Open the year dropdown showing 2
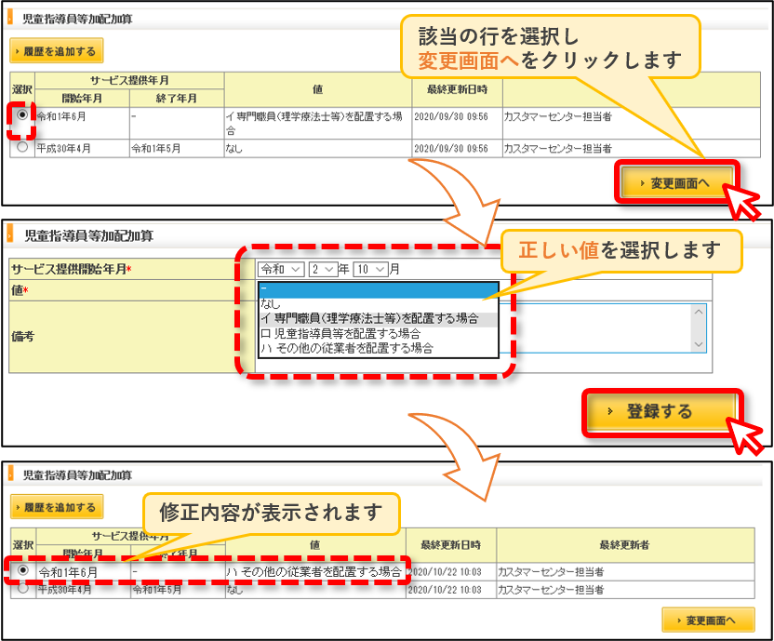This screenshot has width=774, height=641. click(324, 269)
